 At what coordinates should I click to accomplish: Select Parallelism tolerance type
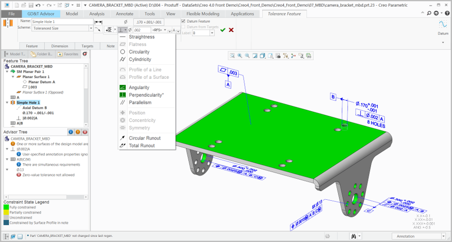[140, 102]
